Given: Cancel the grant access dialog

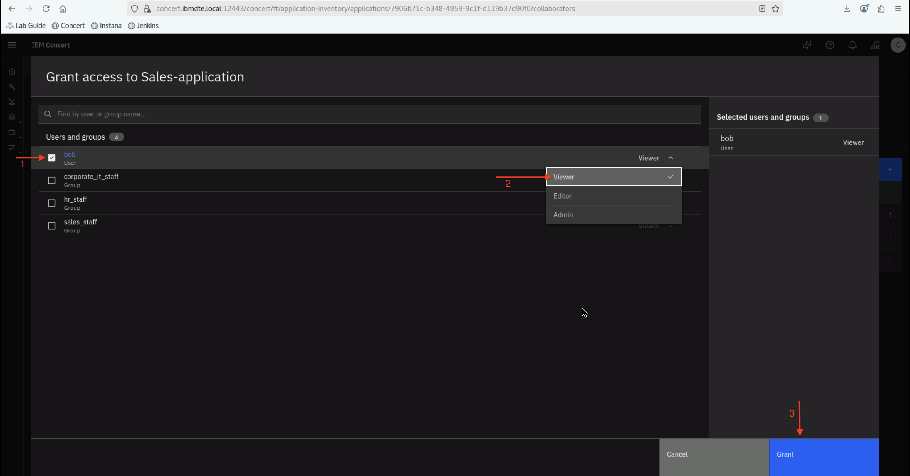Looking at the screenshot, I should [x=714, y=457].
